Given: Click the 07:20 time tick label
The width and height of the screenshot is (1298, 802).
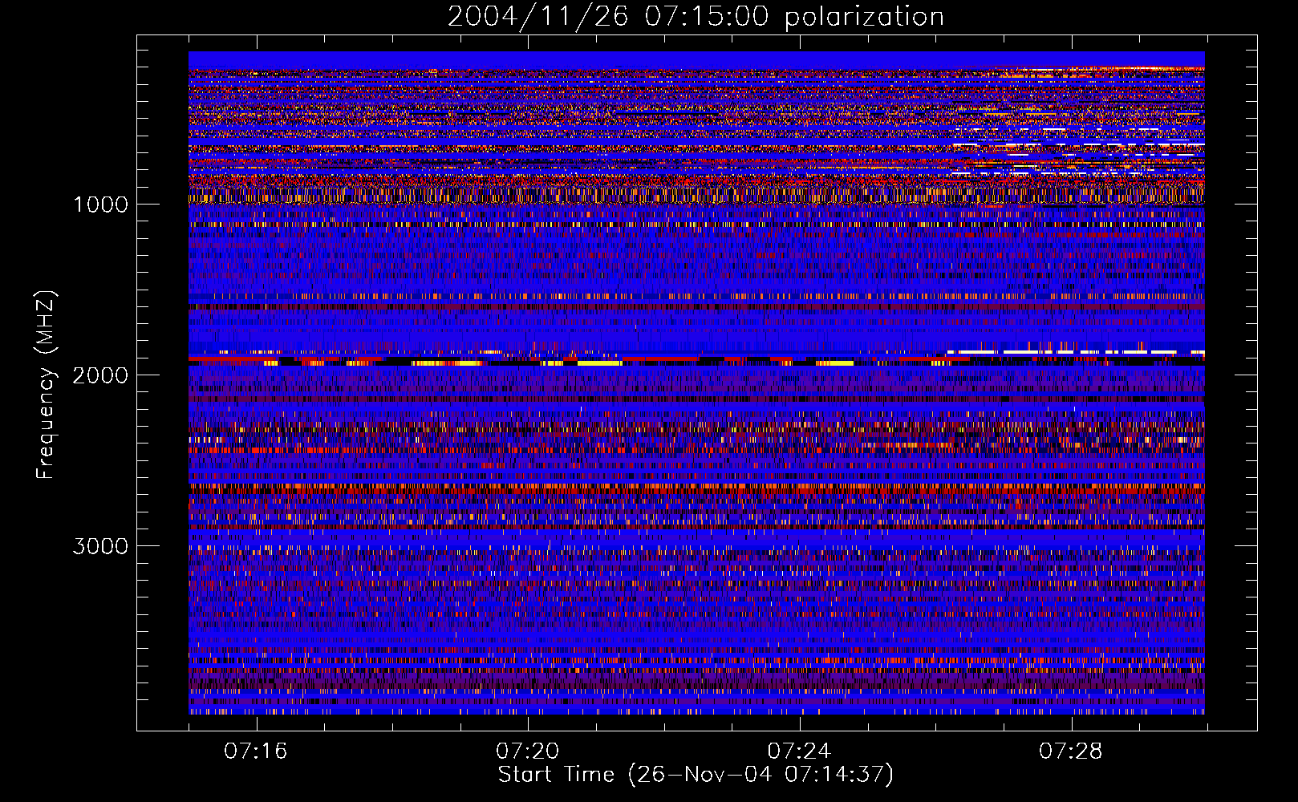Looking at the screenshot, I should pos(528,751).
